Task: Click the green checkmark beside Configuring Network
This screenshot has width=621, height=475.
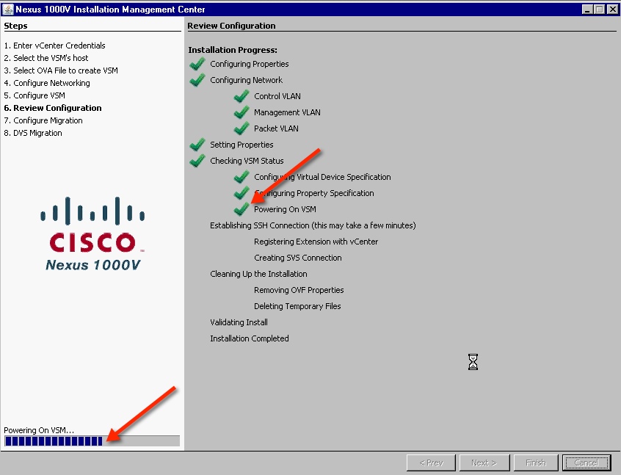Action: (x=197, y=79)
